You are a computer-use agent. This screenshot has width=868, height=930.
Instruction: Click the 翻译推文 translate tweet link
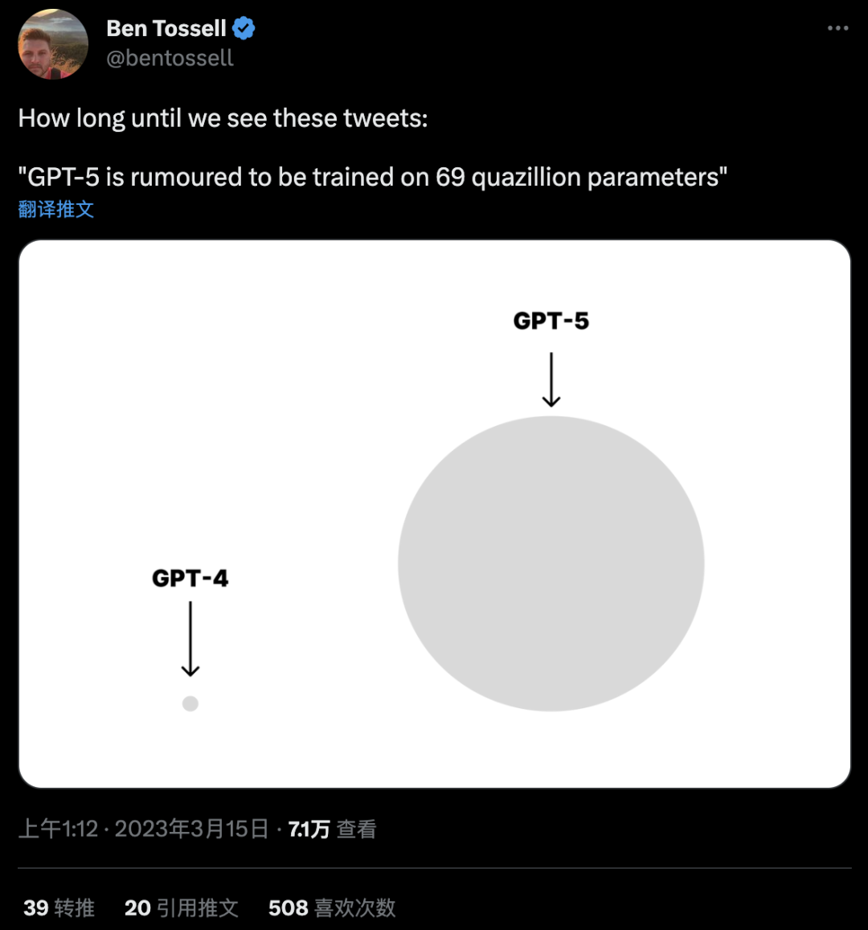tap(55, 209)
